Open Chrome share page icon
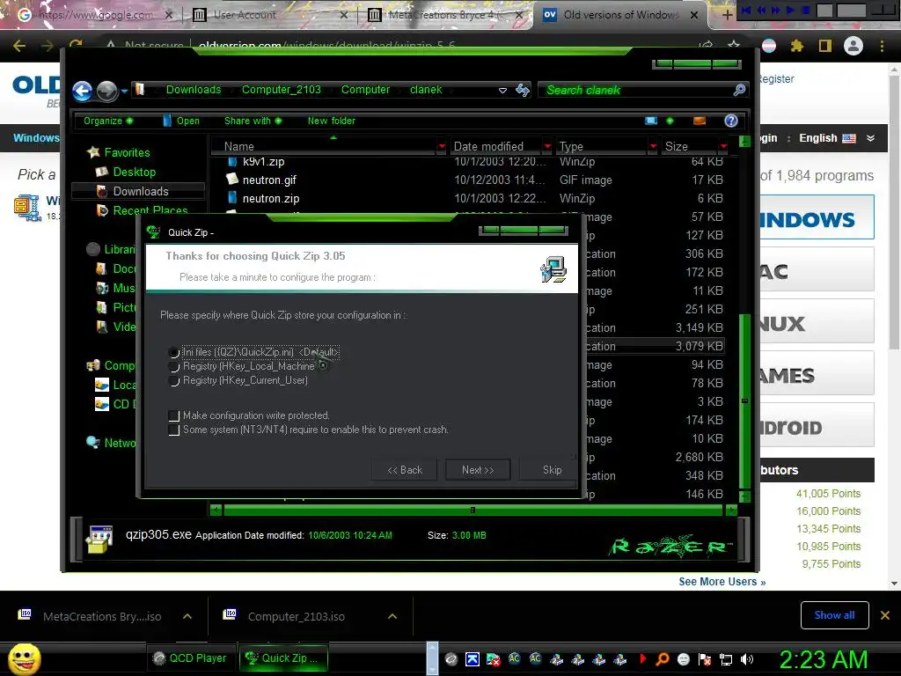Viewport: 901px width, 676px height. pos(707,46)
